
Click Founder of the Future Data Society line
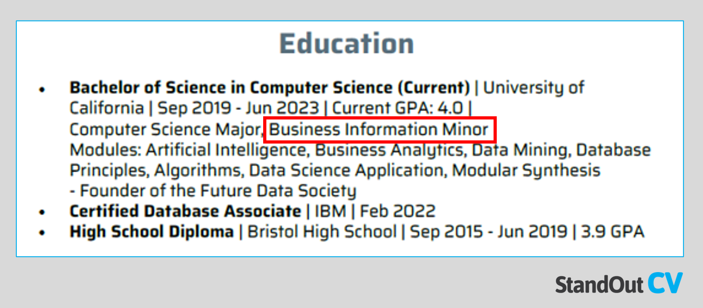tap(213, 191)
